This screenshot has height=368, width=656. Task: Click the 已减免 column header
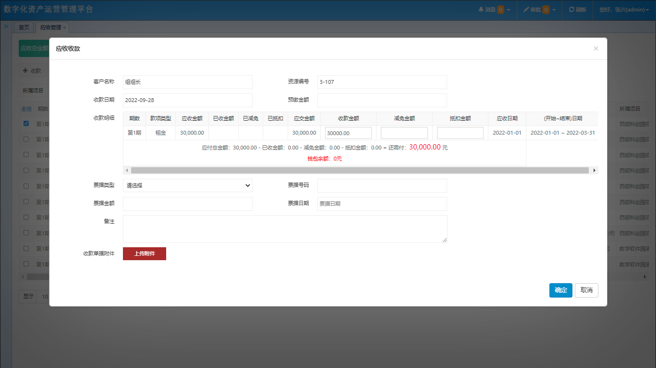[251, 118]
